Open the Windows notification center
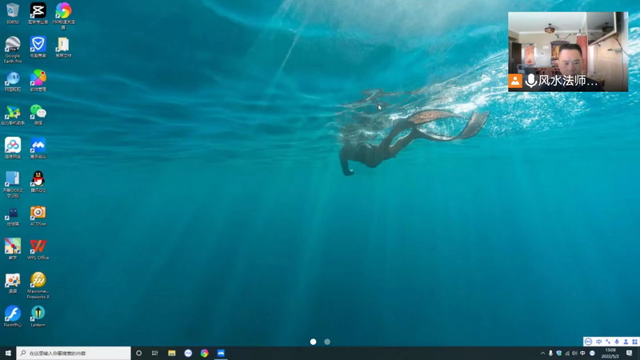Image resolution: width=640 pixels, height=360 pixels. click(x=630, y=353)
